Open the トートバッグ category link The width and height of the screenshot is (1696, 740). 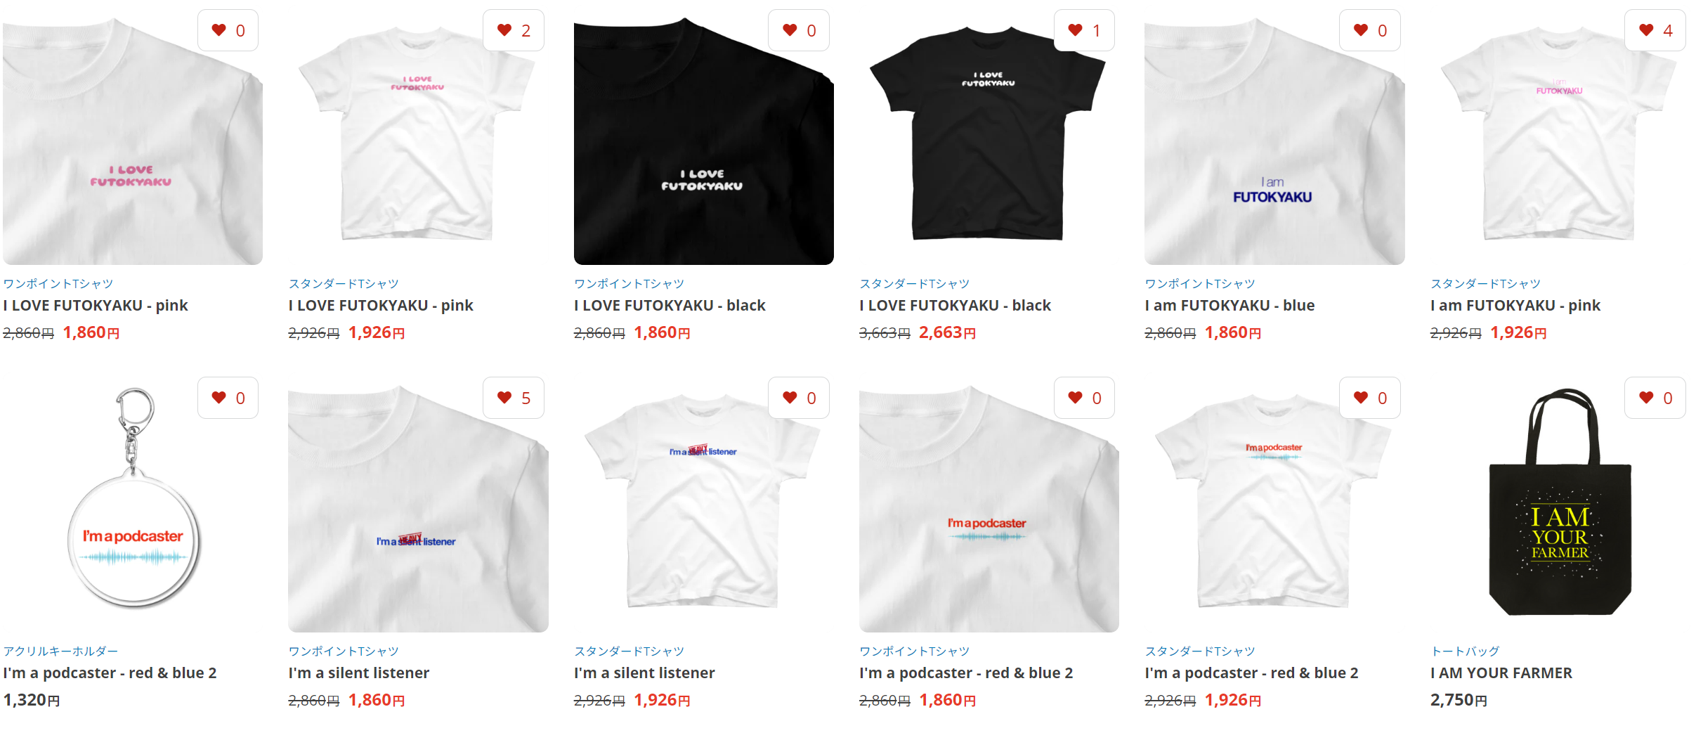(x=1465, y=651)
